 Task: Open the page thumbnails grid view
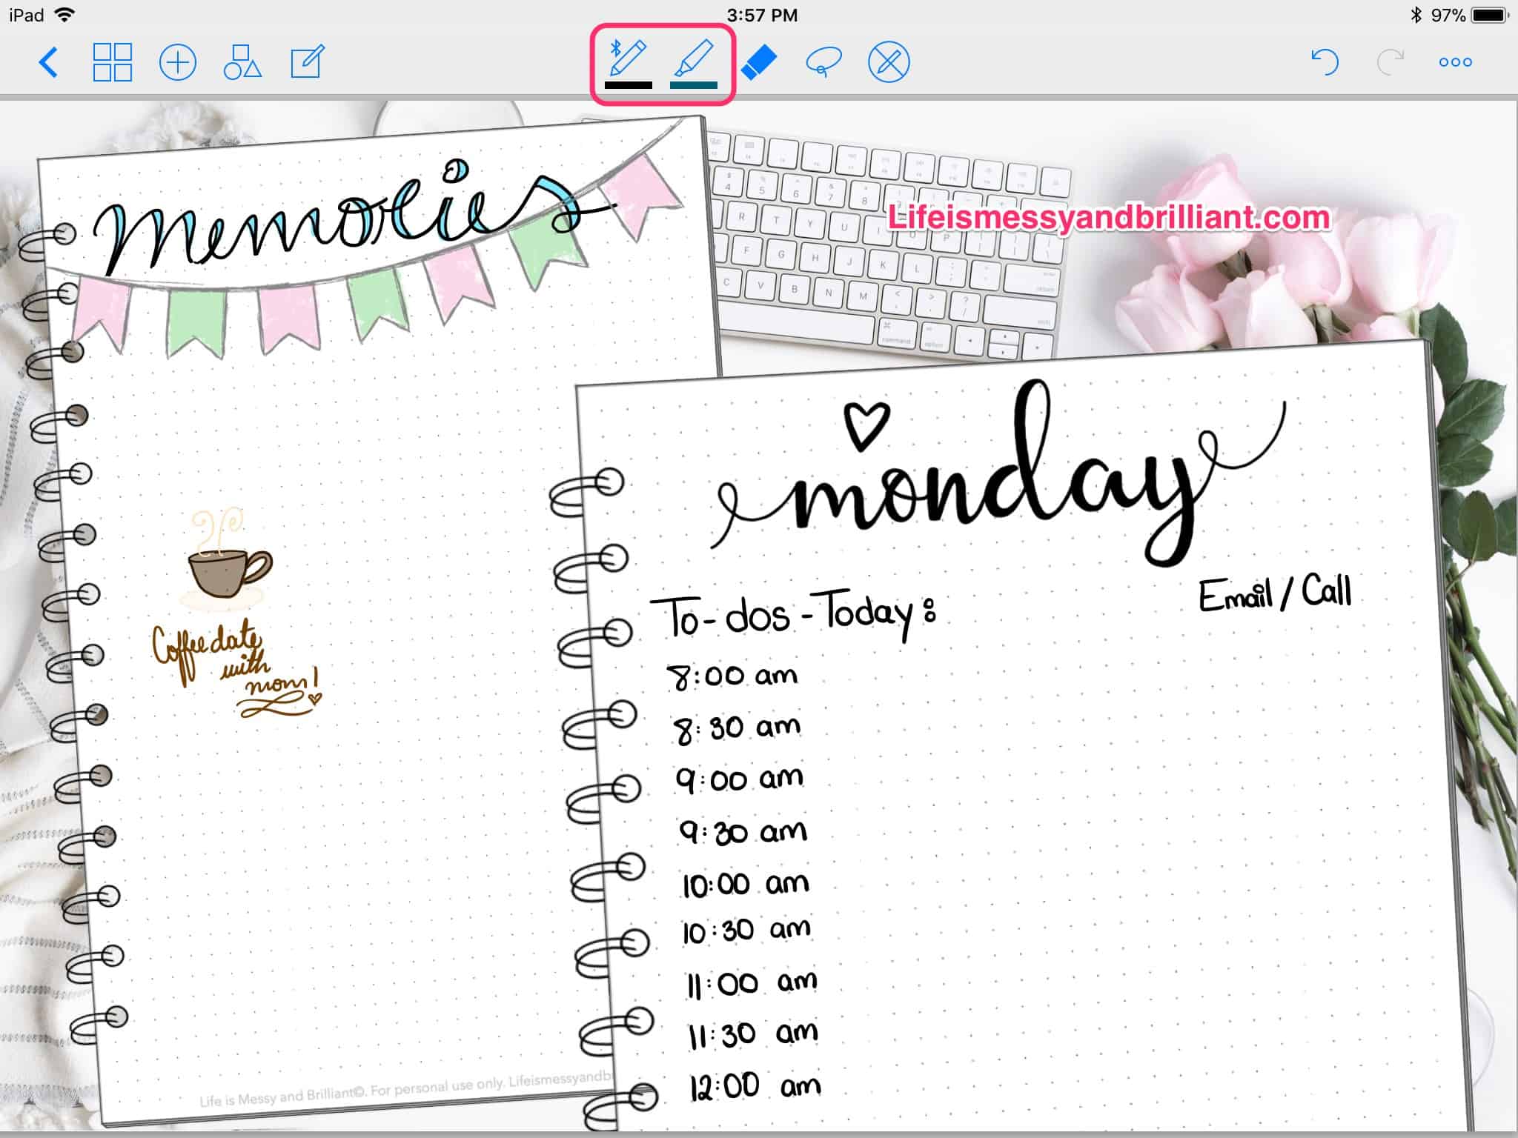[x=113, y=62]
